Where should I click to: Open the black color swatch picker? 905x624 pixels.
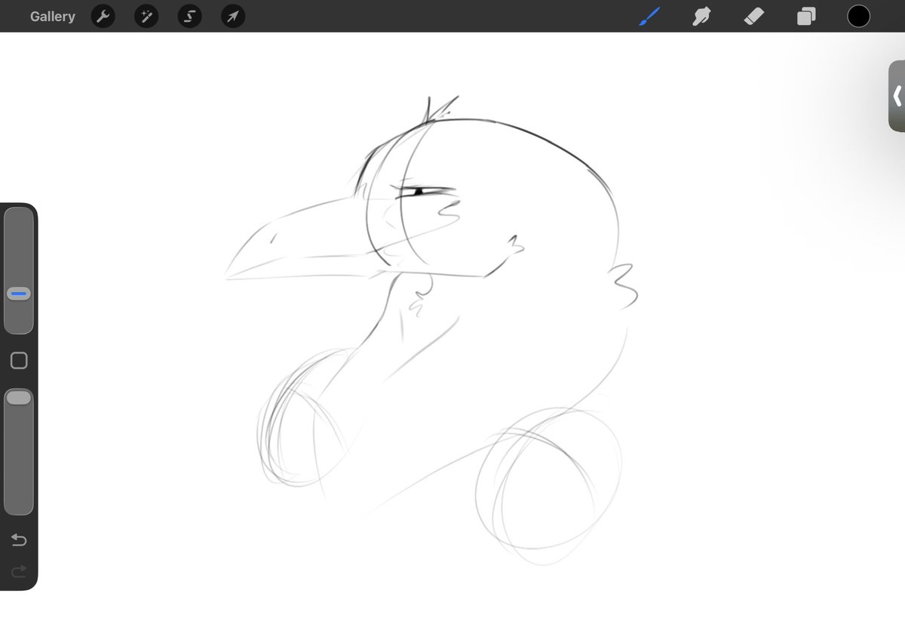coord(858,16)
